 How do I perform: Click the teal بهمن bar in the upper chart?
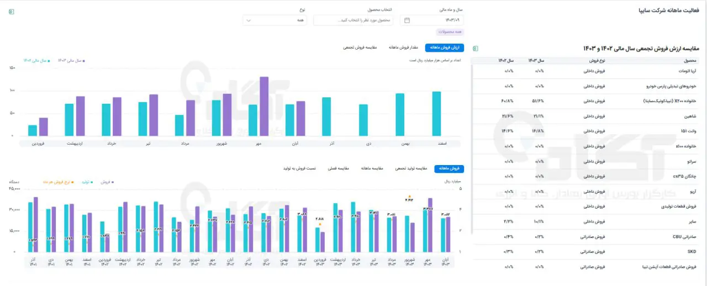click(x=400, y=115)
